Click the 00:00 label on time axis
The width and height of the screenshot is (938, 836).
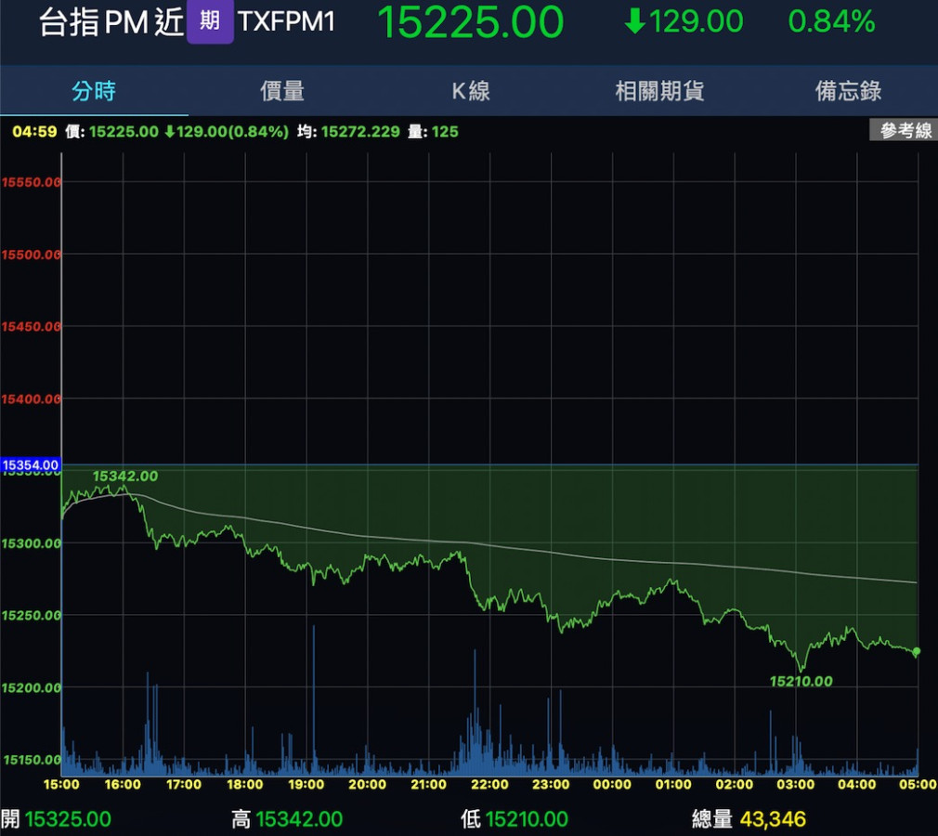click(612, 785)
